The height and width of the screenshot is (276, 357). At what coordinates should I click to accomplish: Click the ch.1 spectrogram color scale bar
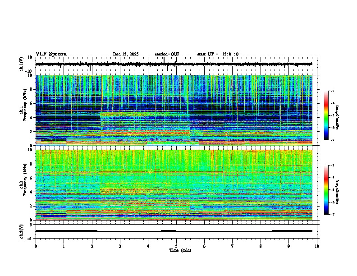coord(326,115)
